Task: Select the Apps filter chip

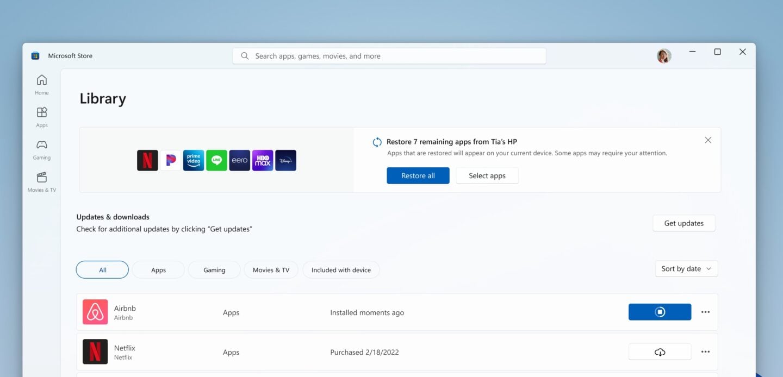Action: click(x=158, y=270)
